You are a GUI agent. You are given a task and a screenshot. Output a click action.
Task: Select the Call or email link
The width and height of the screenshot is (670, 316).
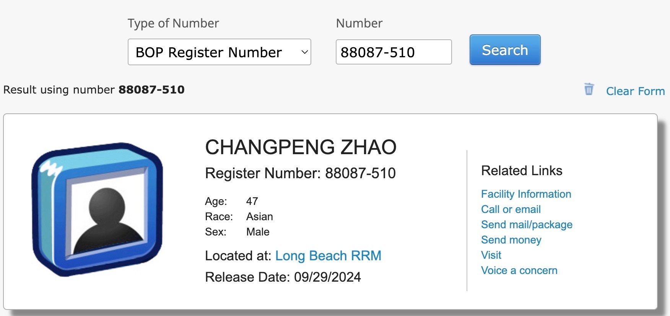click(x=511, y=209)
